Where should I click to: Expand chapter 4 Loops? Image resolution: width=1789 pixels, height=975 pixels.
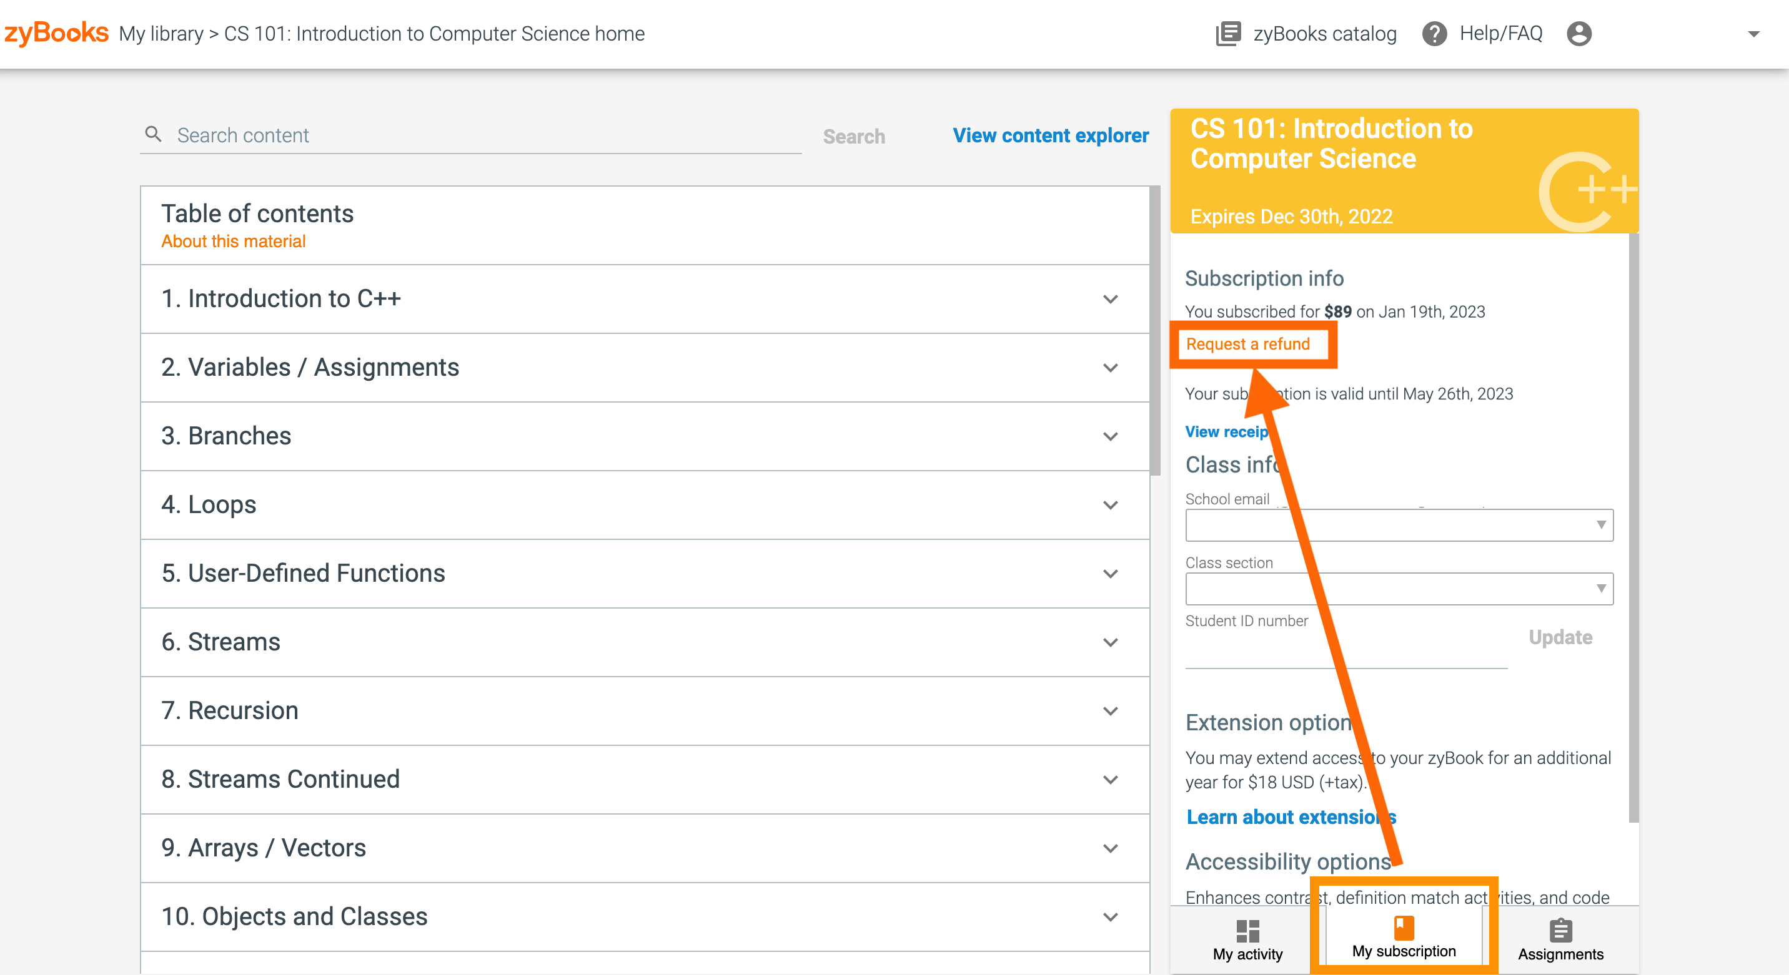(x=1111, y=505)
